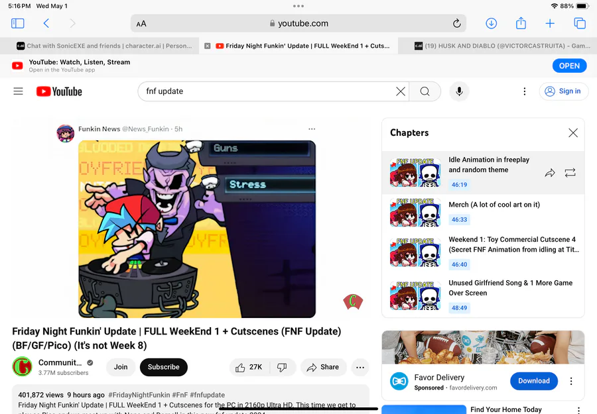This screenshot has width=597, height=414.
Task: Go to YouTube home via logo
Action: [59, 91]
